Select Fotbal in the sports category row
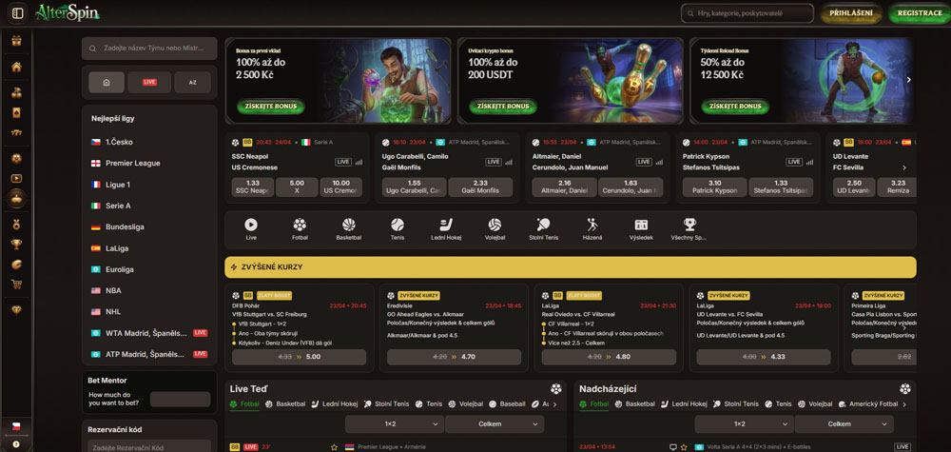Image resolution: width=951 pixels, height=452 pixels. (x=300, y=229)
